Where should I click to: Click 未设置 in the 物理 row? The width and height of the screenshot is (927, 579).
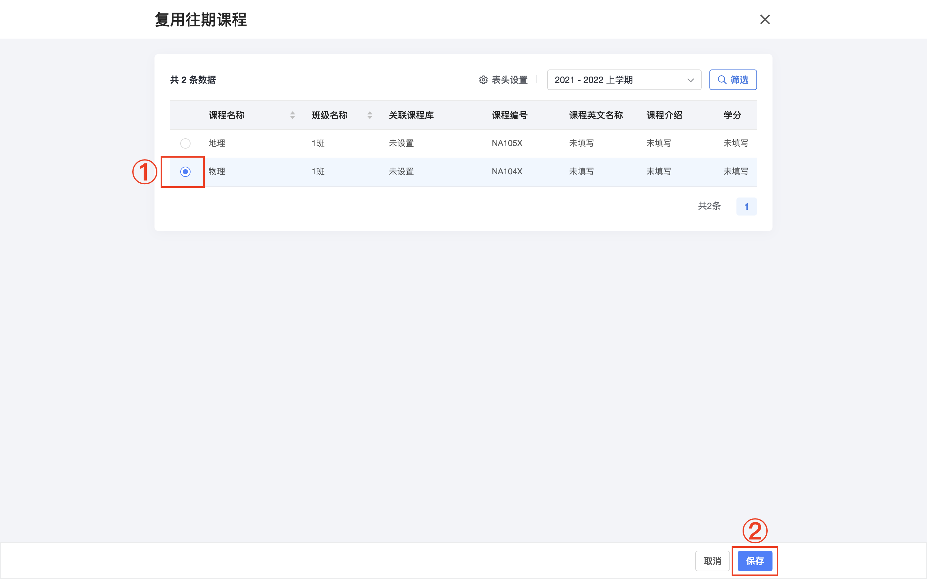(x=401, y=171)
